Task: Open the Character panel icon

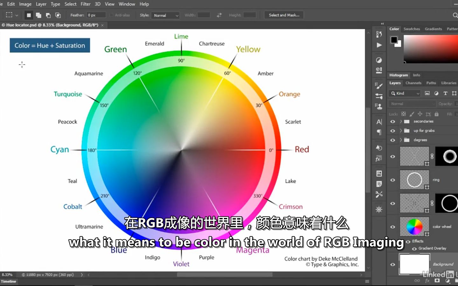Action: 379,122
